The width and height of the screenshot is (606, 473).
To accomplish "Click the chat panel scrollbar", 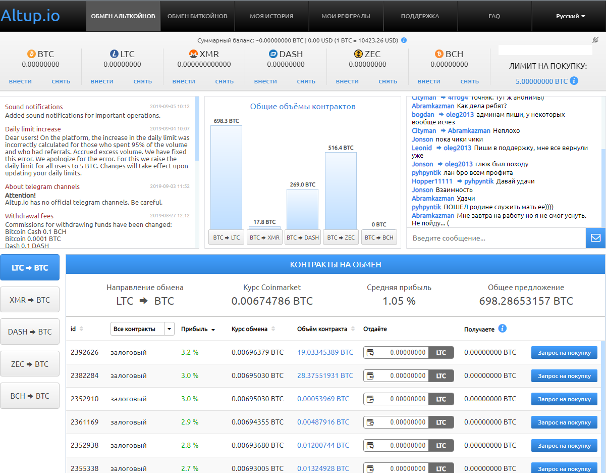I will coord(603,187).
